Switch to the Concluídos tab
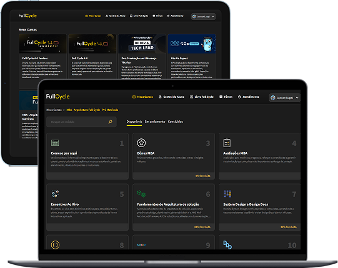Viewport: 338px width, 268px height. [176, 122]
